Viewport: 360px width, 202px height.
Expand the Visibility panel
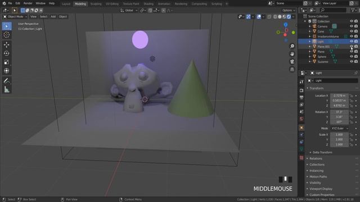coord(315,183)
